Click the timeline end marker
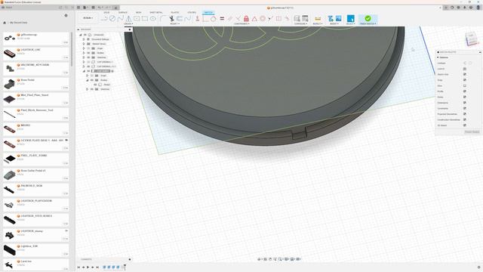The height and width of the screenshot is (272, 483). pyautogui.click(x=125, y=267)
